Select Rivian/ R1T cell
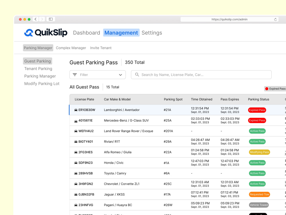Viewport: 286px width, 215px height. (112, 142)
